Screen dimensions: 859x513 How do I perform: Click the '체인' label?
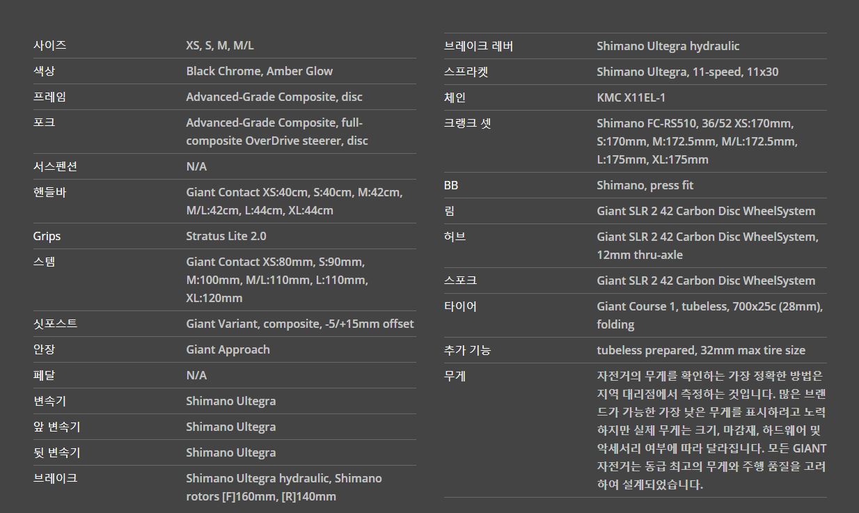pos(455,97)
